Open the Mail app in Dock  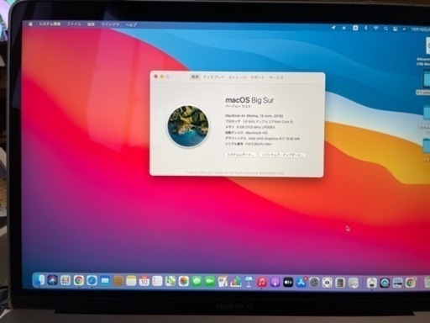[x=105, y=280]
